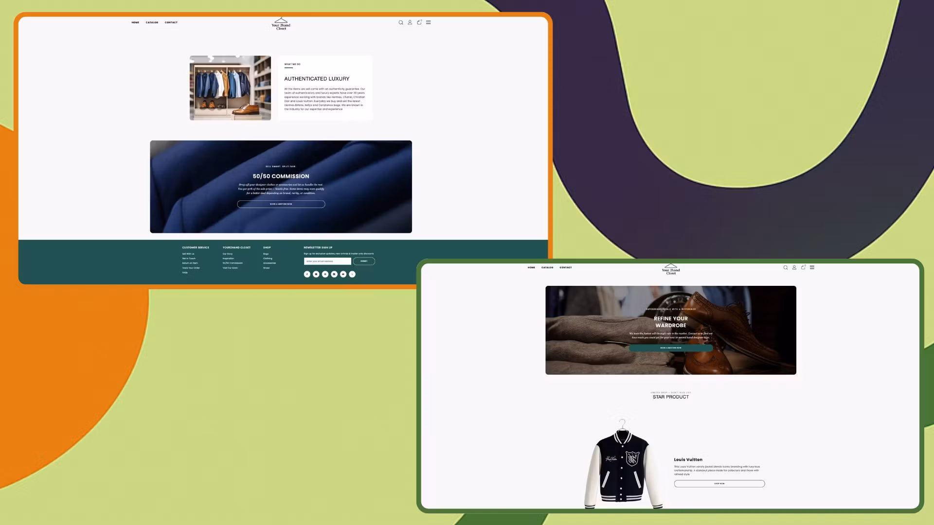This screenshot has height=525, width=934.
Task: Open shopping cart in green-framed page header
Action: pos(803,267)
